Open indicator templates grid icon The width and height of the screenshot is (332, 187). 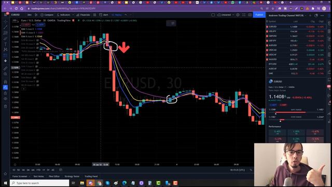coord(94,15)
